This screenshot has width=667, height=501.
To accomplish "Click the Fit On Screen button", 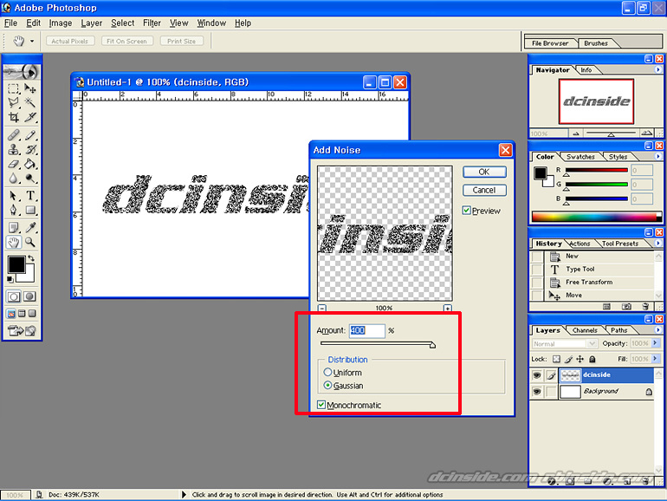I will pyautogui.click(x=126, y=42).
